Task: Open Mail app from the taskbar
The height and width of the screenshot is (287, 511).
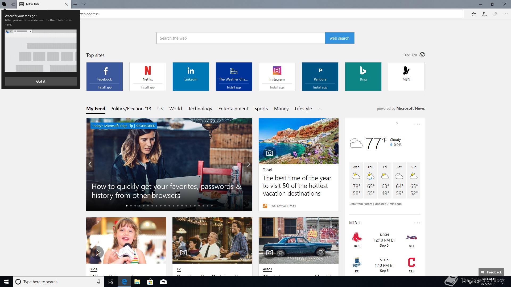Action: (163, 282)
